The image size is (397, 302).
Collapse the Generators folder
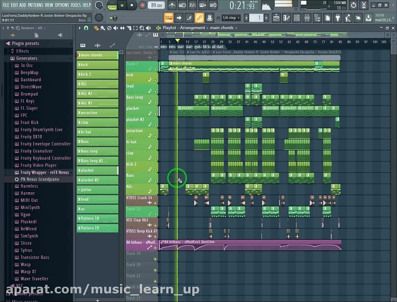point(26,58)
